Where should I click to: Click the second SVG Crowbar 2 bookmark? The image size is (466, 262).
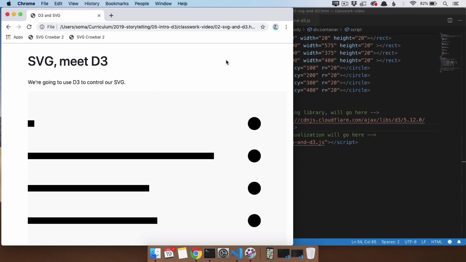click(x=87, y=37)
